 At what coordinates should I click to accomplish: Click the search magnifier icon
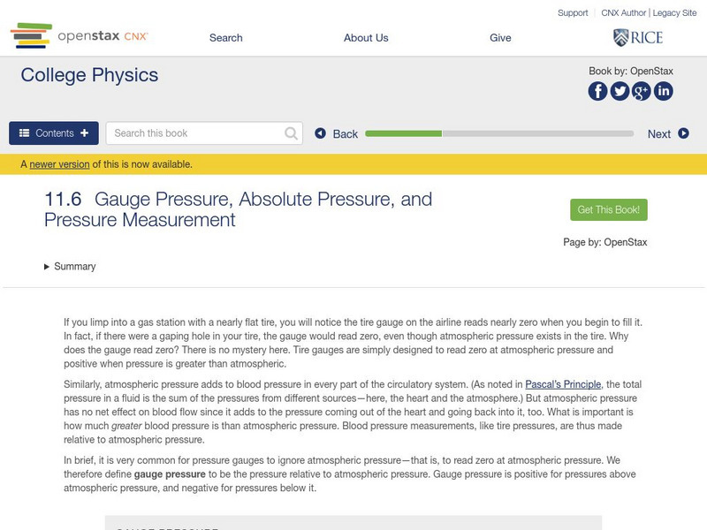(290, 132)
